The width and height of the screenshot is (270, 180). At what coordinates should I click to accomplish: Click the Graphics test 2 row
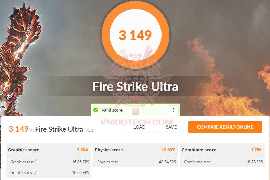(x=48, y=172)
